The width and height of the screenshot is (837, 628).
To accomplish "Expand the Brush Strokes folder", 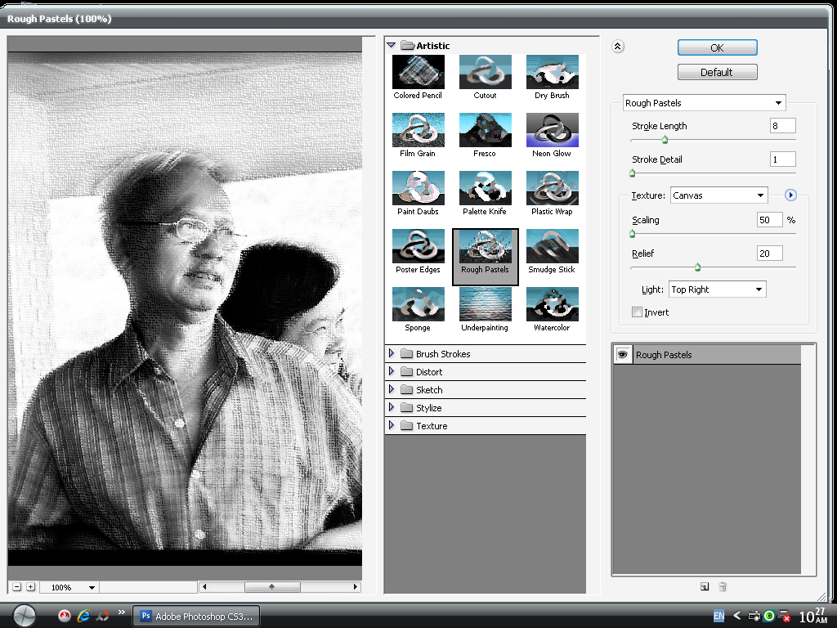I will [x=392, y=354].
